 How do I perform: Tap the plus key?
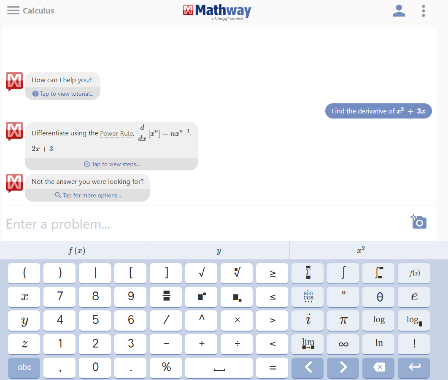point(201,344)
